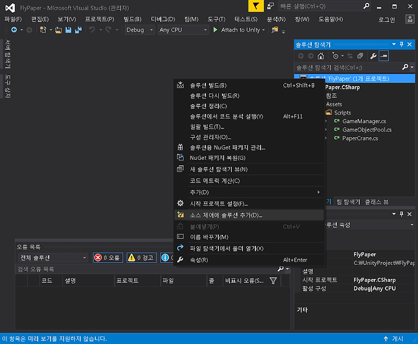Select 속성(R) in the context menu
The image size is (418, 344).
click(x=249, y=260)
